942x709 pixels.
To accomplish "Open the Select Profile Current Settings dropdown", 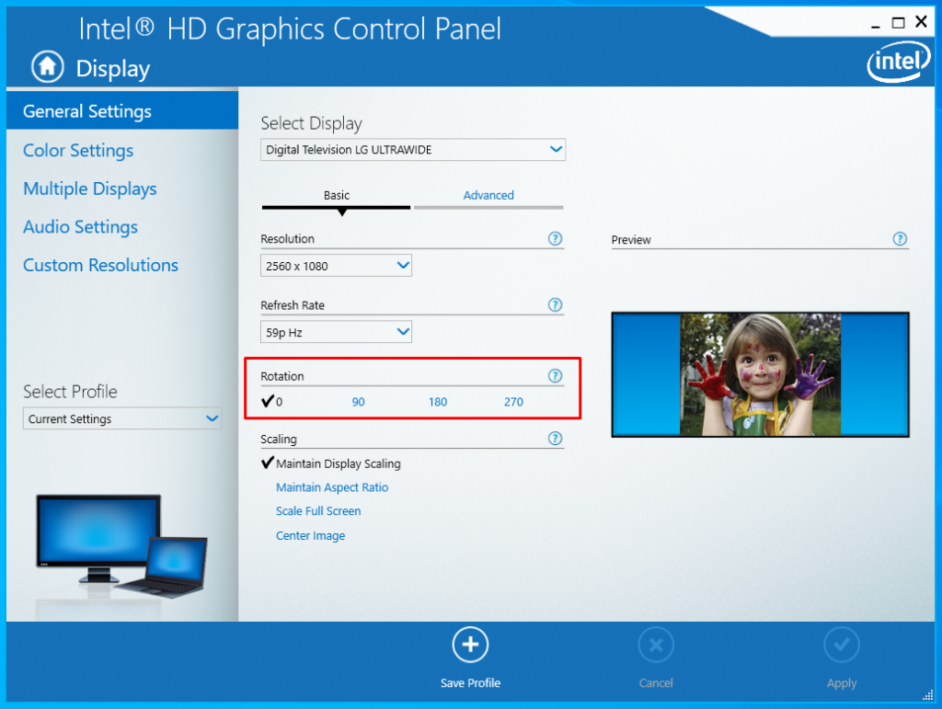I will 122,418.
